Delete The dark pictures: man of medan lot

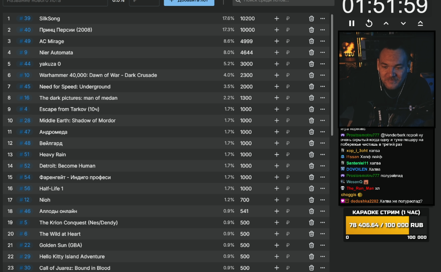[x=311, y=98]
